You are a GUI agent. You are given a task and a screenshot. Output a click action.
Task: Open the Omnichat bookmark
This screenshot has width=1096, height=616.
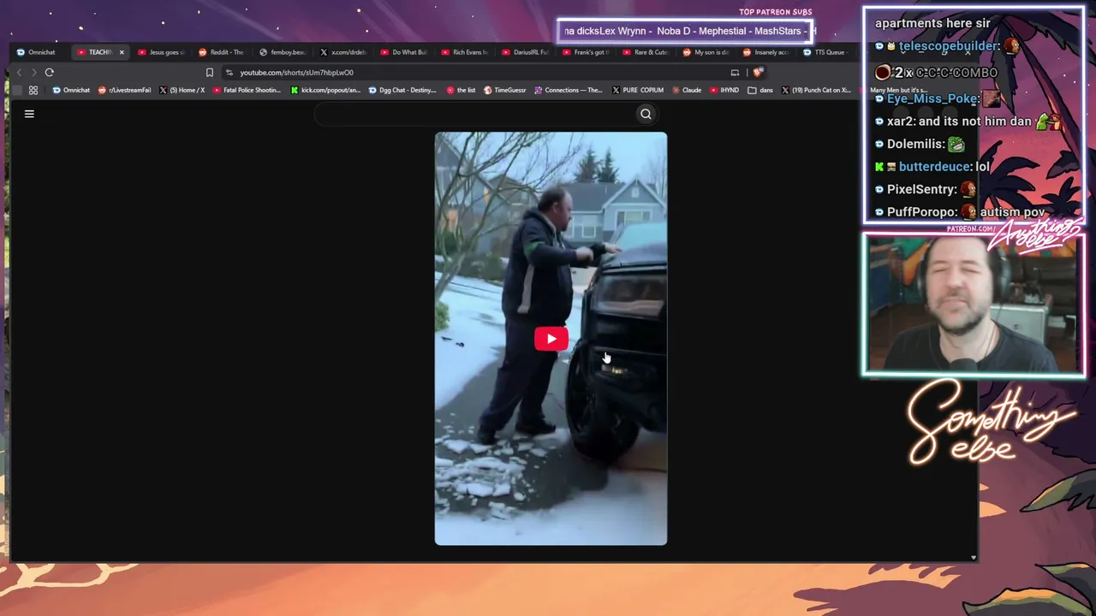71,90
